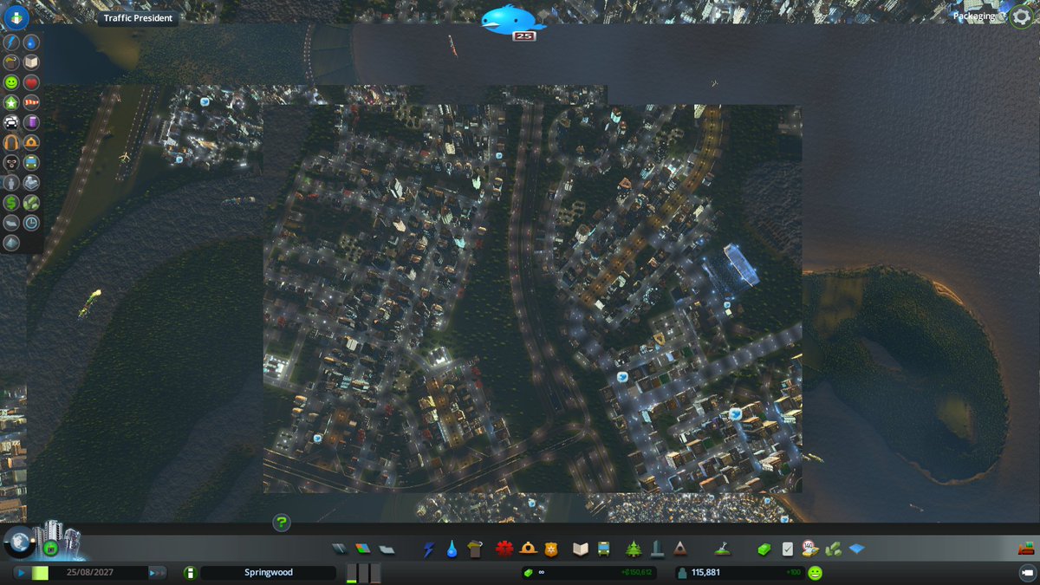Screen dimensions: 1040x585
Task: Open the Public Transport build menu
Action: pos(603,549)
